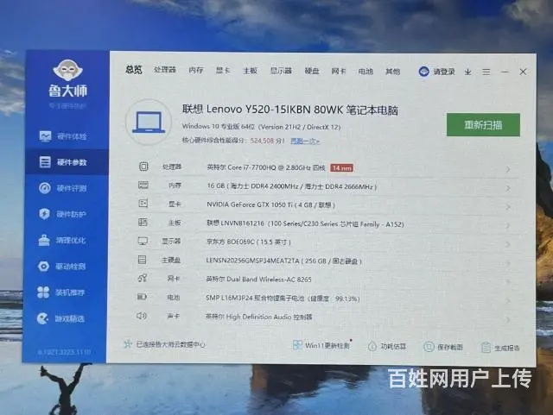The height and width of the screenshot is (415, 553).
Task: Click the 再跑一次 link beside score
Action: [x=304, y=141]
